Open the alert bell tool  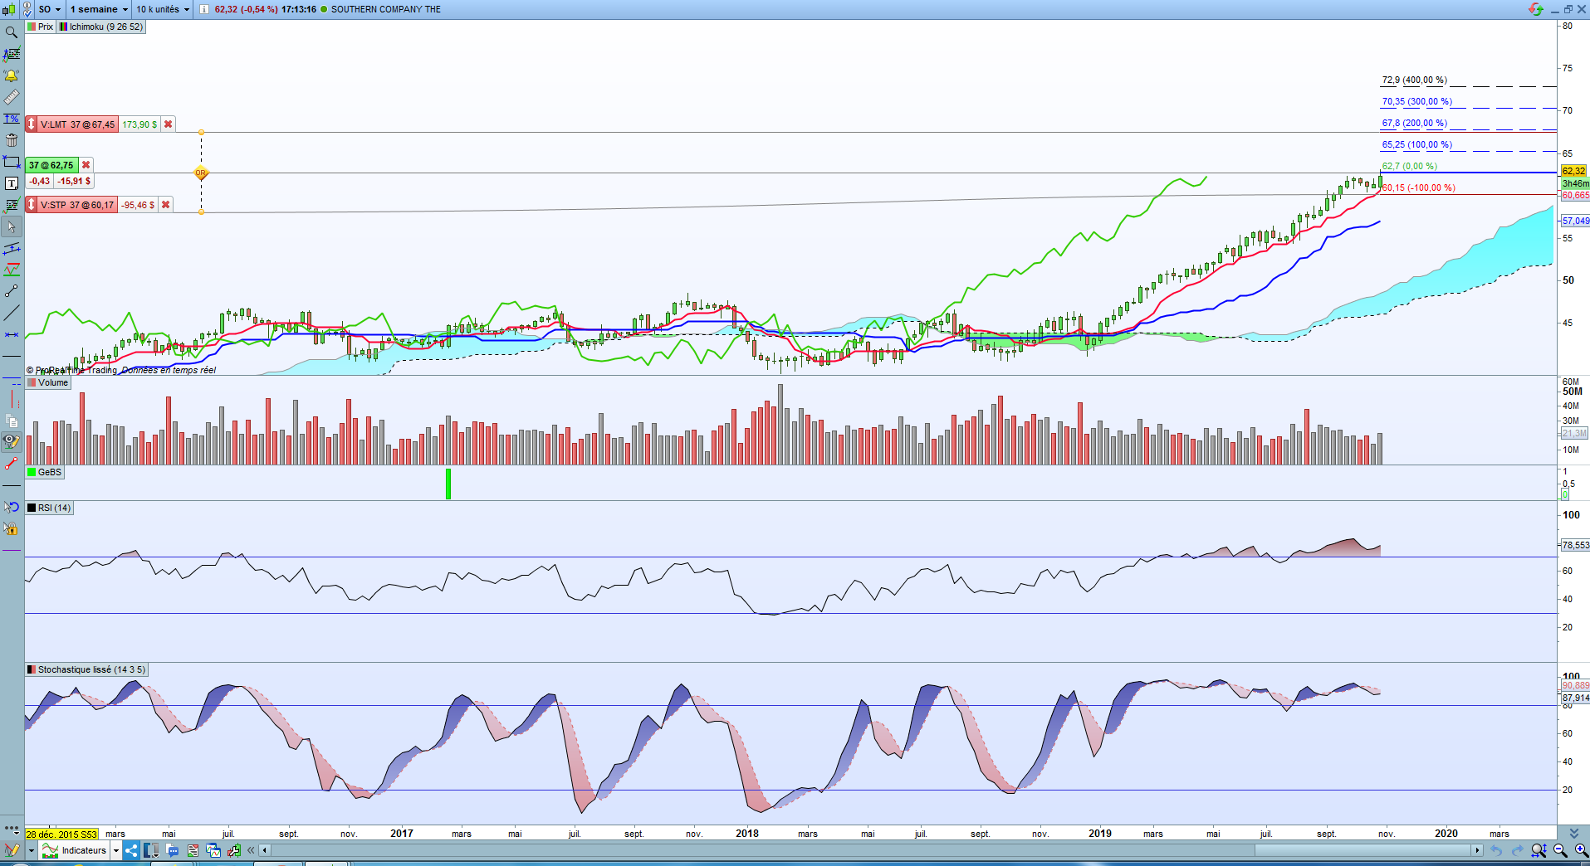pos(12,75)
